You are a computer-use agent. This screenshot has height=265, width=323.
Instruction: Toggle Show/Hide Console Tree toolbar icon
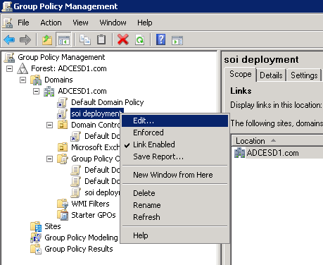63,39
